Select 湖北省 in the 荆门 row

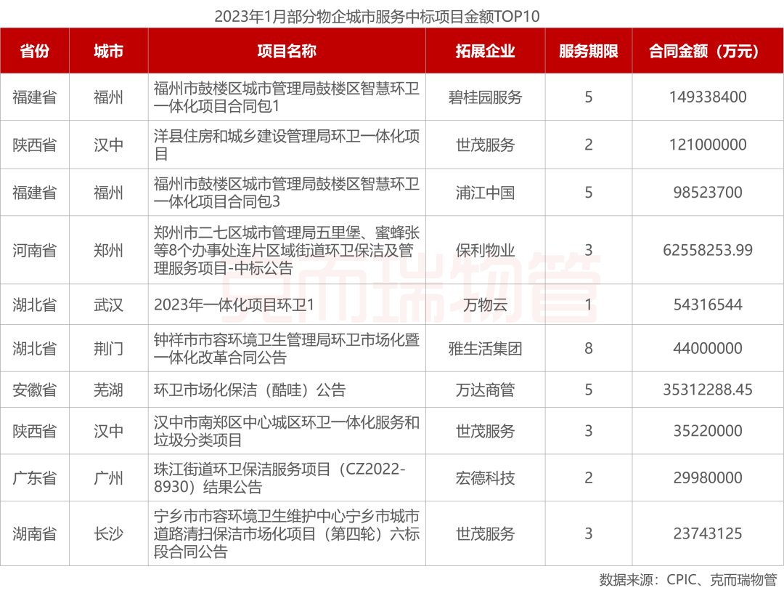click(x=35, y=348)
